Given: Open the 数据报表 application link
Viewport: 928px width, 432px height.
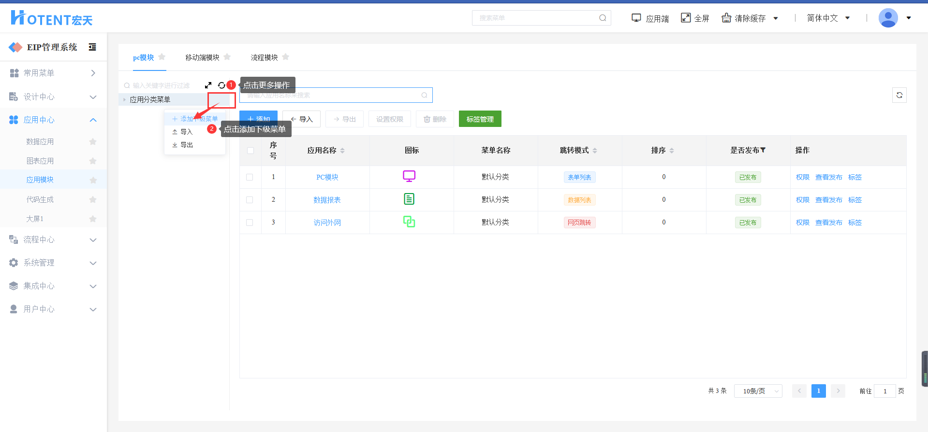Looking at the screenshot, I should pos(327,200).
